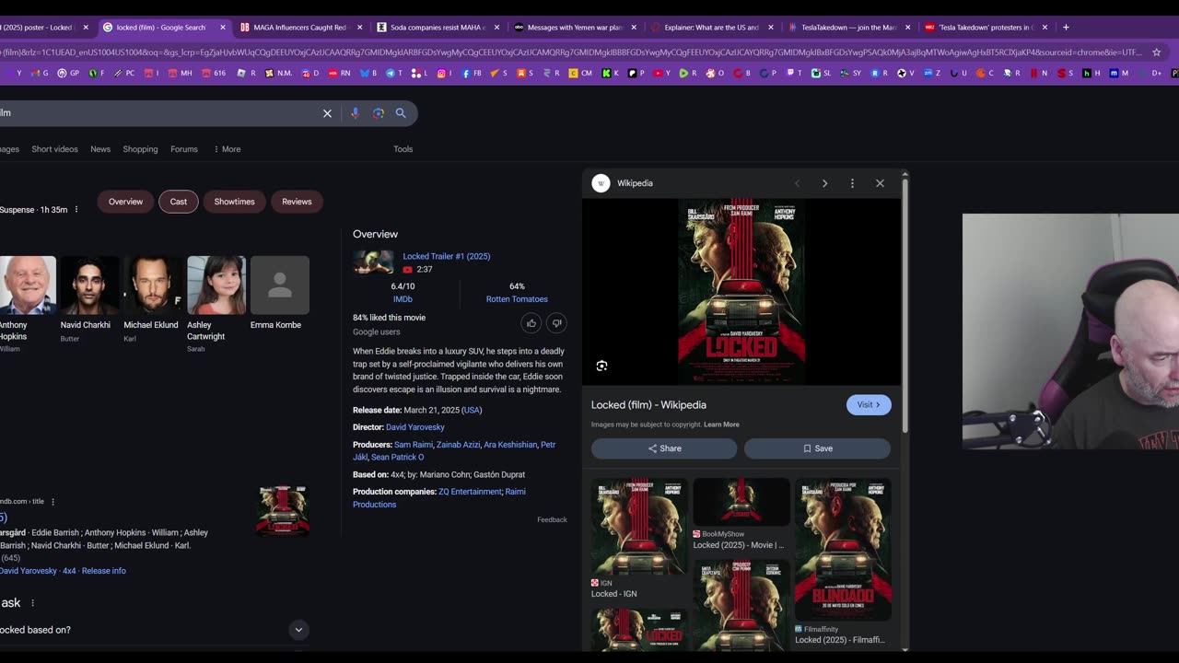Viewport: 1179px width, 663px height.
Task: Switch to the Soda companies resist MAHA tab
Action: (x=438, y=28)
